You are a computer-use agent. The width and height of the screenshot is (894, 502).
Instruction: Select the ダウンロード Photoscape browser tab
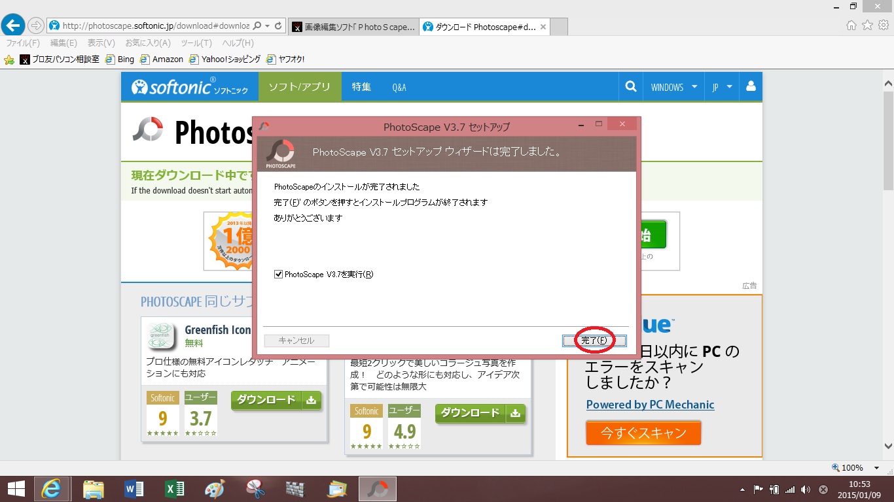tap(484, 27)
